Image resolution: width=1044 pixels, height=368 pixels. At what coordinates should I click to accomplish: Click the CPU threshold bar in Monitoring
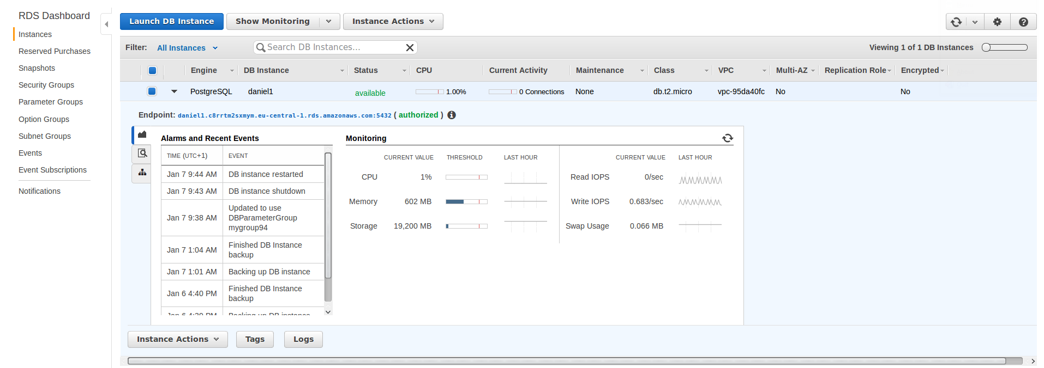(466, 177)
